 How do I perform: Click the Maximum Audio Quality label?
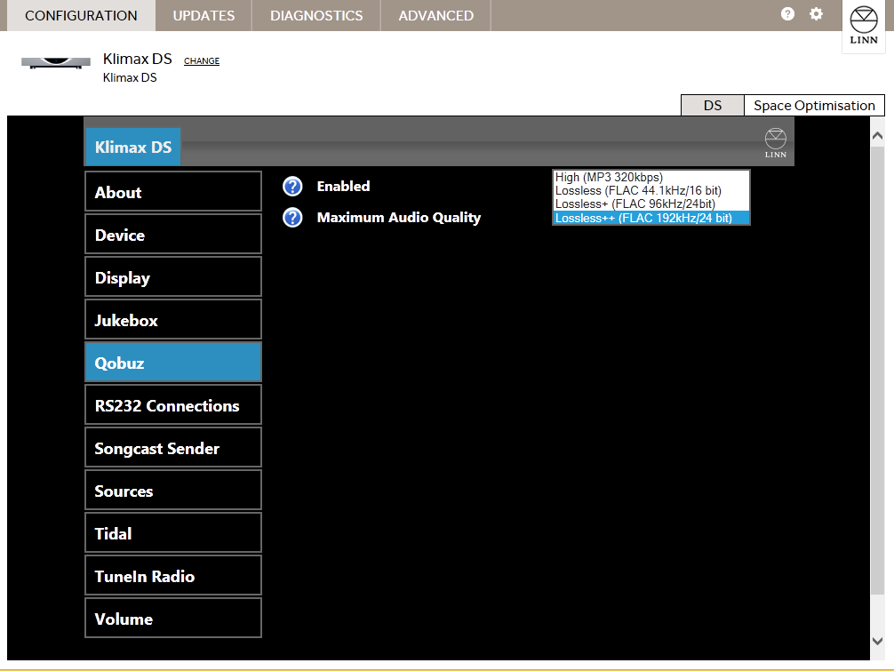(398, 217)
